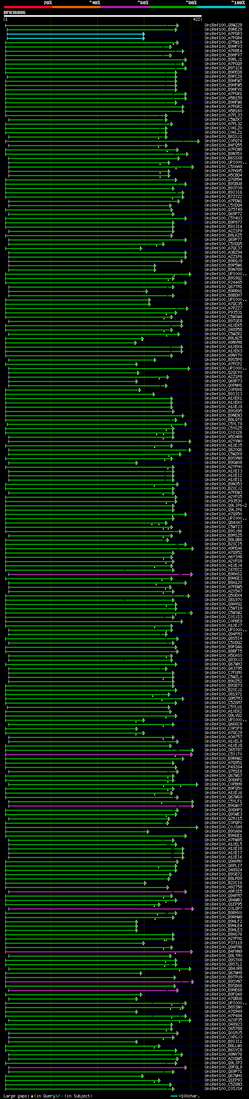Click the magenta alignment bar for B9RAS2

[x=100, y=574]
